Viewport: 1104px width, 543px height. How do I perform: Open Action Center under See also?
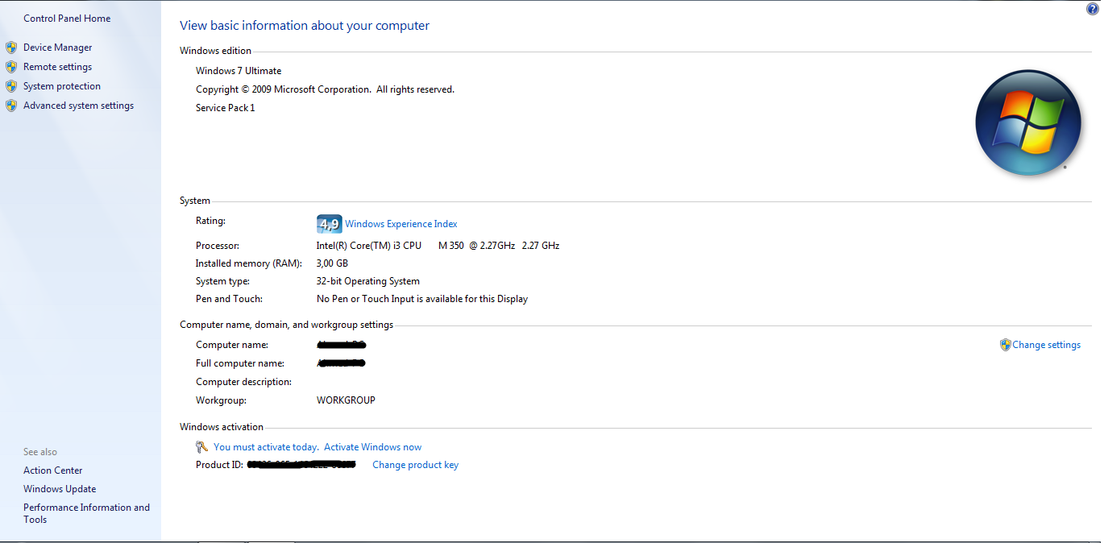coord(53,470)
